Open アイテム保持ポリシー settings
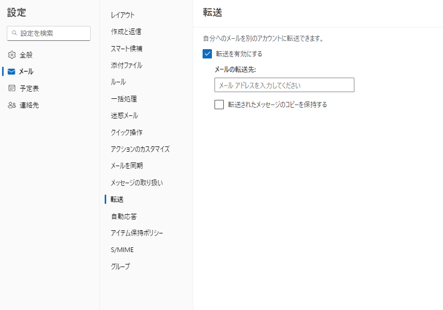The image size is (443, 310). tap(137, 233)
